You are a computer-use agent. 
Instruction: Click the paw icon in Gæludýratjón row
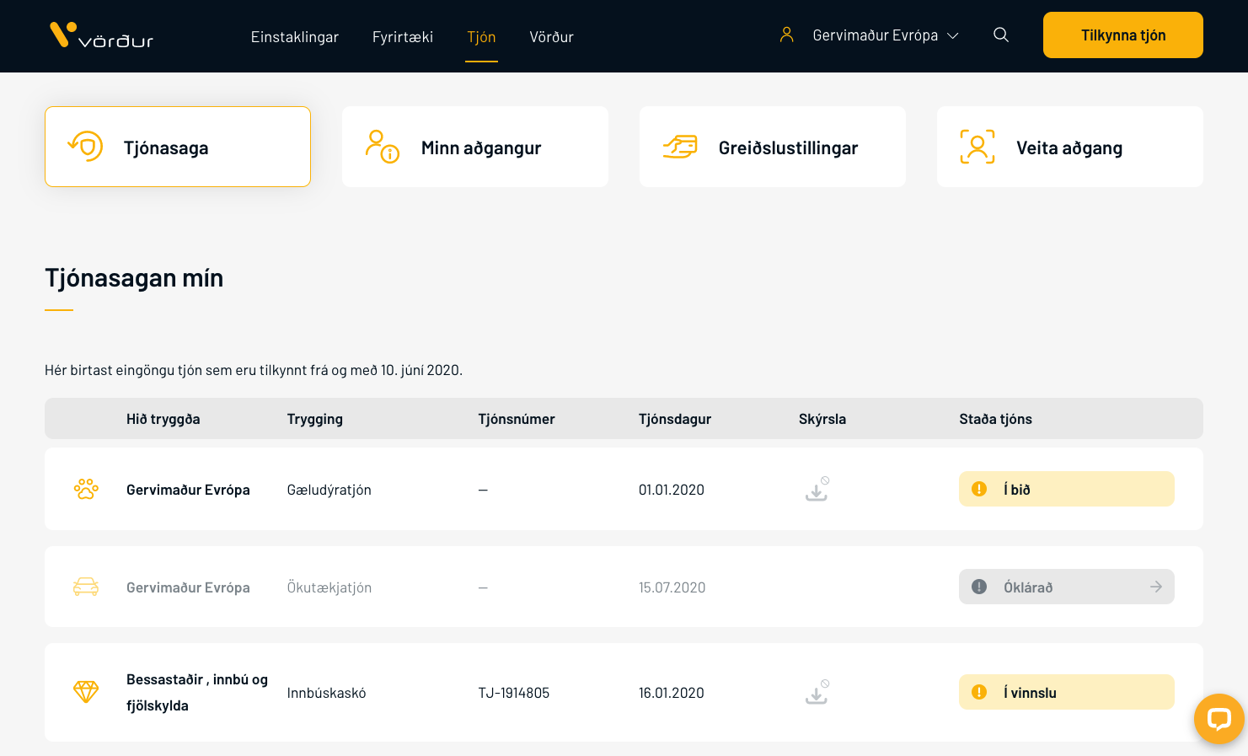point(86,489)
